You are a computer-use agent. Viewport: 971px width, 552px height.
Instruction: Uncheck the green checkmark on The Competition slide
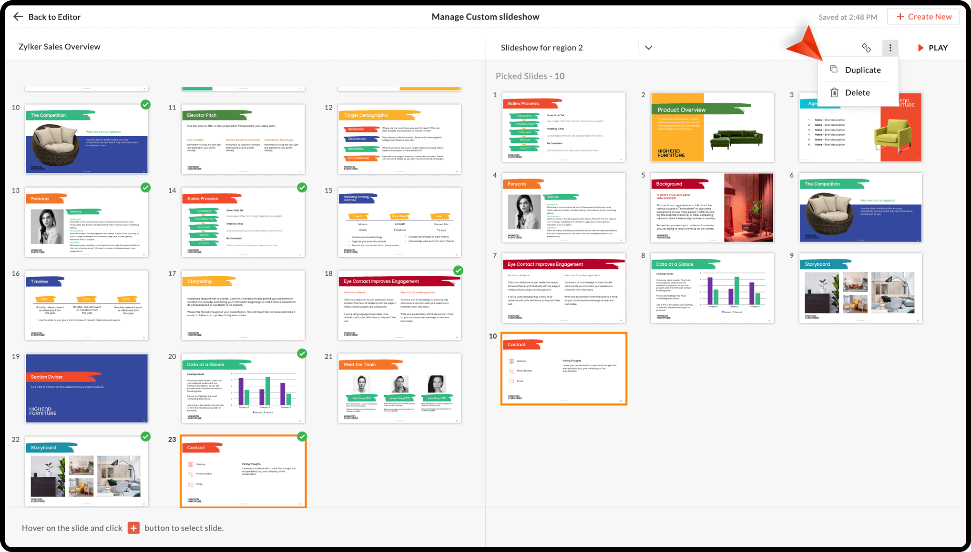coord(146,105)
